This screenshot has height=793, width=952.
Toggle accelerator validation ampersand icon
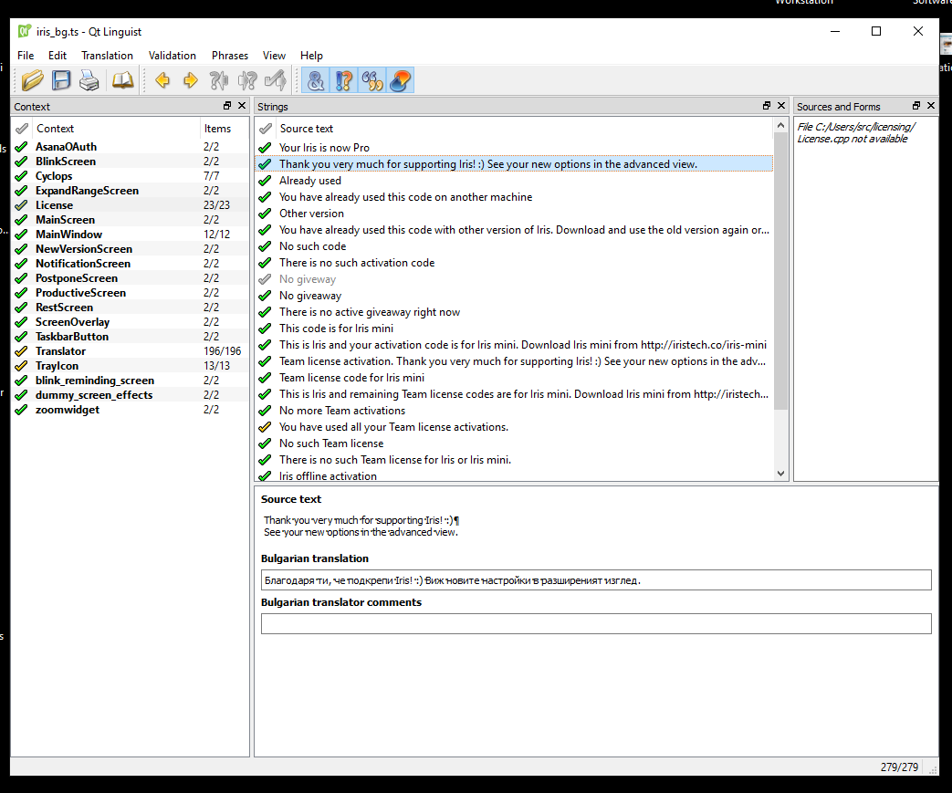316,80
